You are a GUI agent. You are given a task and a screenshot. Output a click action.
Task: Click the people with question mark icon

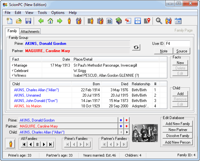tap(168, 21)
